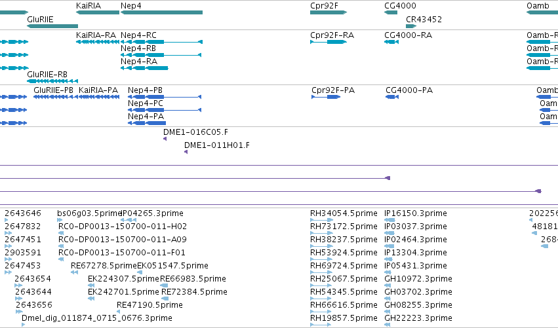Click the DME1-011H01.F feature

186,152
